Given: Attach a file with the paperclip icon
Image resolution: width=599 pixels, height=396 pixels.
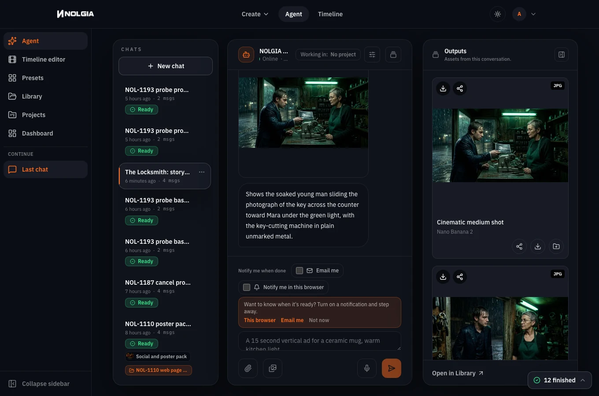Looking at the screenshot, I should coord(248,368).
